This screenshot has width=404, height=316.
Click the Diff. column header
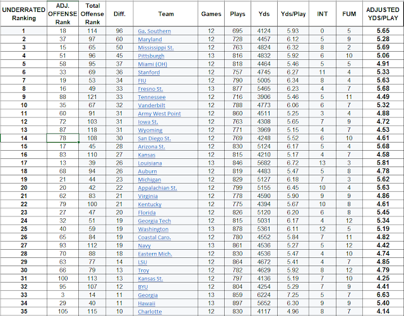119,14
